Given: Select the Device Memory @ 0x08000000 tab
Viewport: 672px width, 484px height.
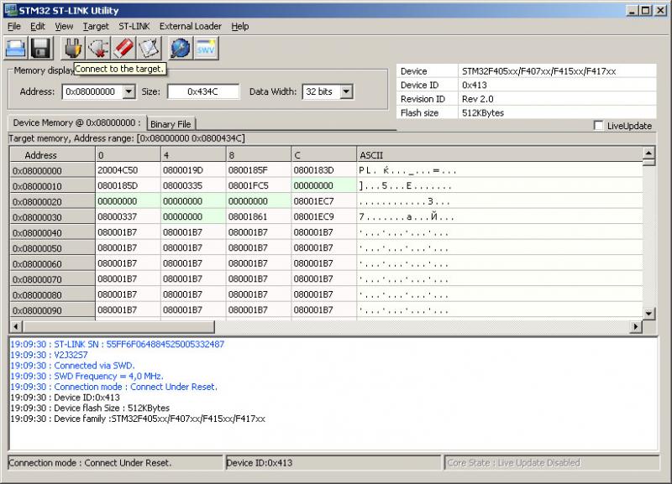Looking at the screenshot, I should 76,122.
